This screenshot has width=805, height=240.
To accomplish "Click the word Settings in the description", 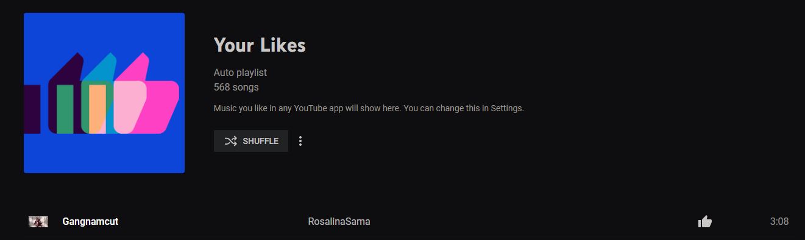I will pos(507,109).
